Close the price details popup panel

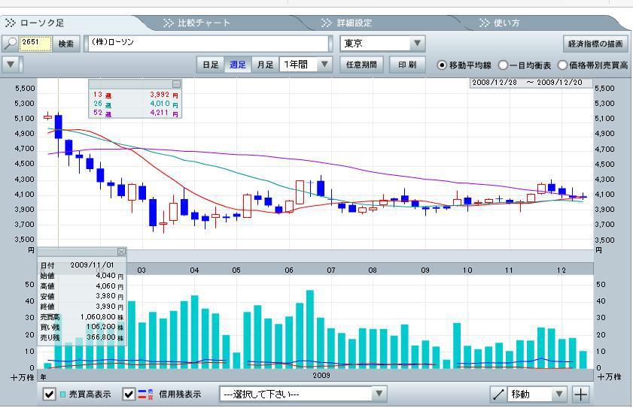click(x=121, y=252)
